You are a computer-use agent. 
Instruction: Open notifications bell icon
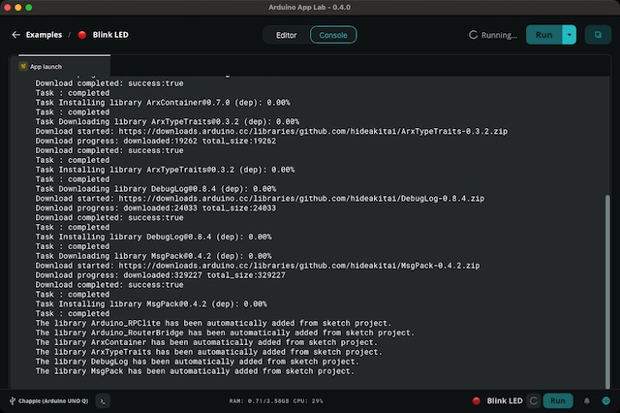click(x=587, y=399)
